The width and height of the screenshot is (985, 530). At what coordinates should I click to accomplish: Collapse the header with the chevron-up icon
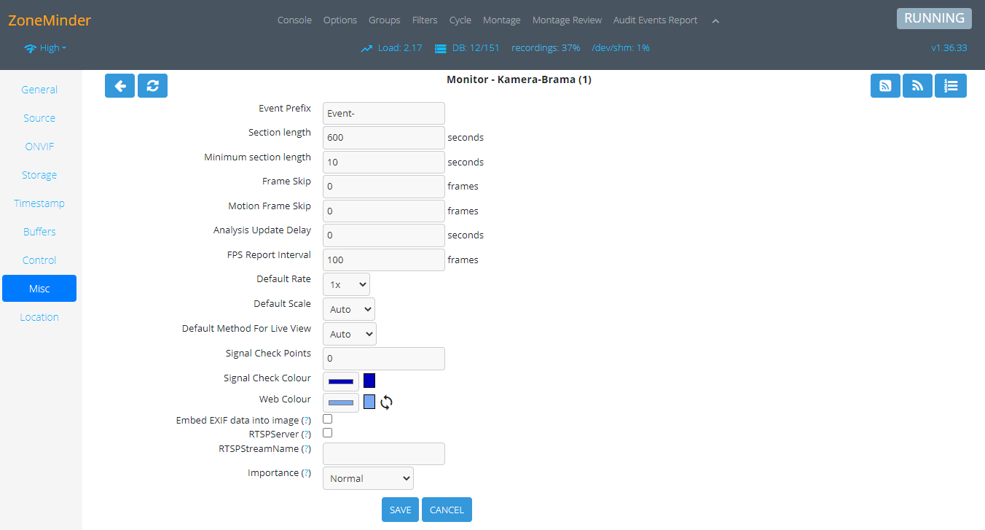pyautogui.click(x=715, y=20)
